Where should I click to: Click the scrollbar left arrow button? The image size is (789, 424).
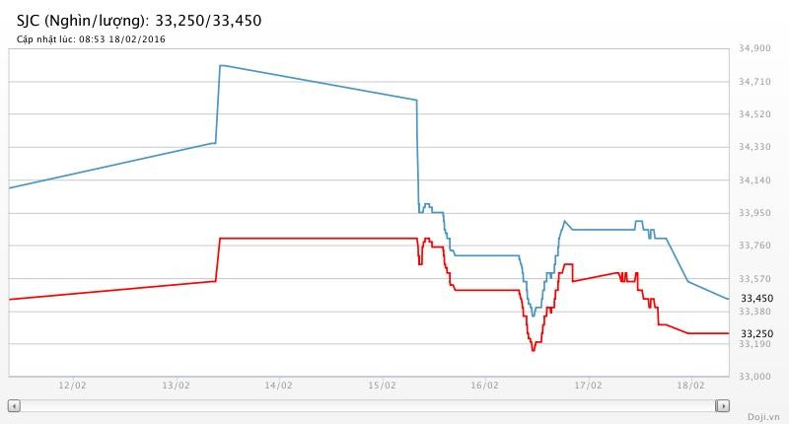tap(14, 405)
